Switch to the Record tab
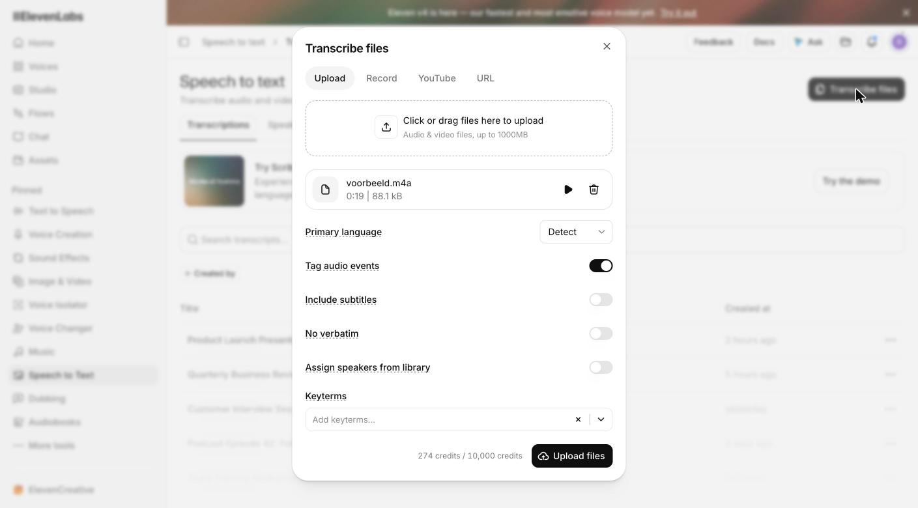 tap(382, 78)
